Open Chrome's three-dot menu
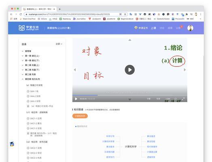Image resolution: width=212 pixels, height=162 pixels. tap(201, 14)
